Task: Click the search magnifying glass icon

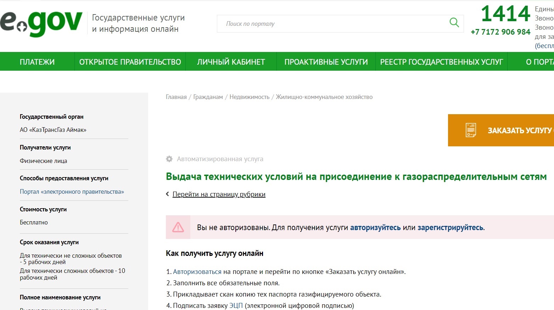Action: point(454,23)
